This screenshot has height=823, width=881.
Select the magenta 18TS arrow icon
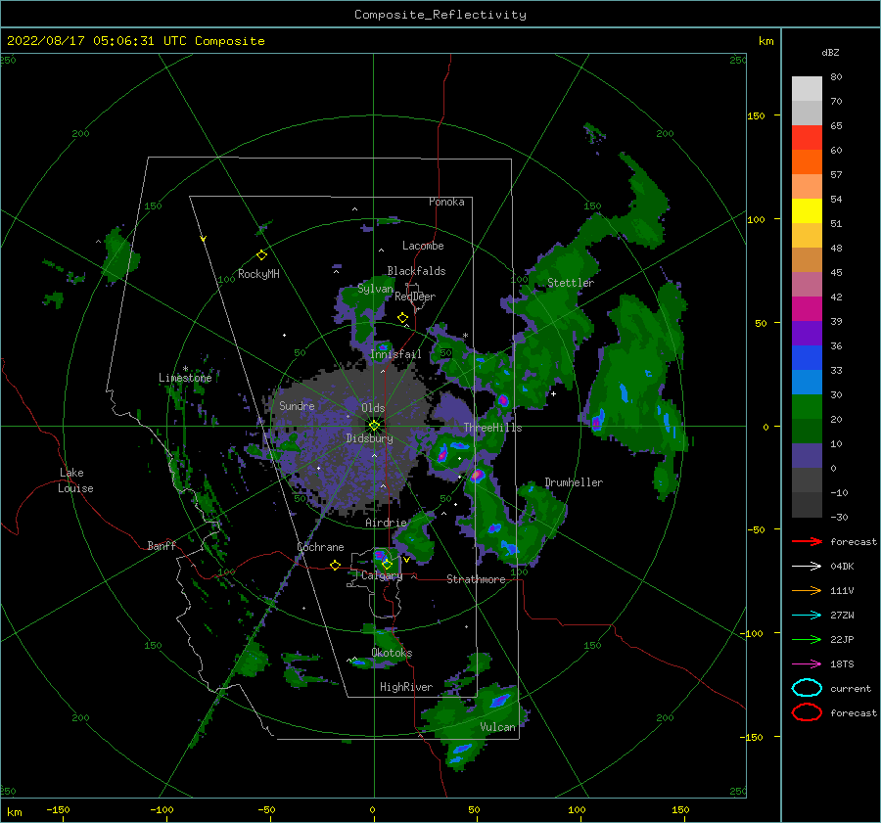(807, 664)
